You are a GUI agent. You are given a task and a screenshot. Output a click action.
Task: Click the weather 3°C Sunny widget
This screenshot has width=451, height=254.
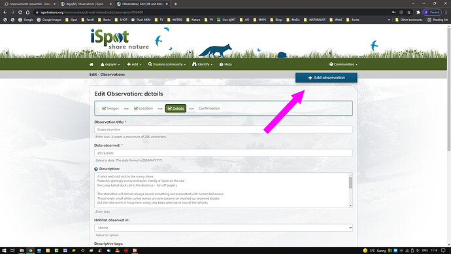tap(375, 251)
